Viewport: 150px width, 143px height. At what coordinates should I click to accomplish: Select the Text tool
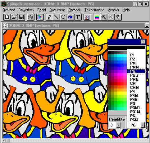coord(78,17)
